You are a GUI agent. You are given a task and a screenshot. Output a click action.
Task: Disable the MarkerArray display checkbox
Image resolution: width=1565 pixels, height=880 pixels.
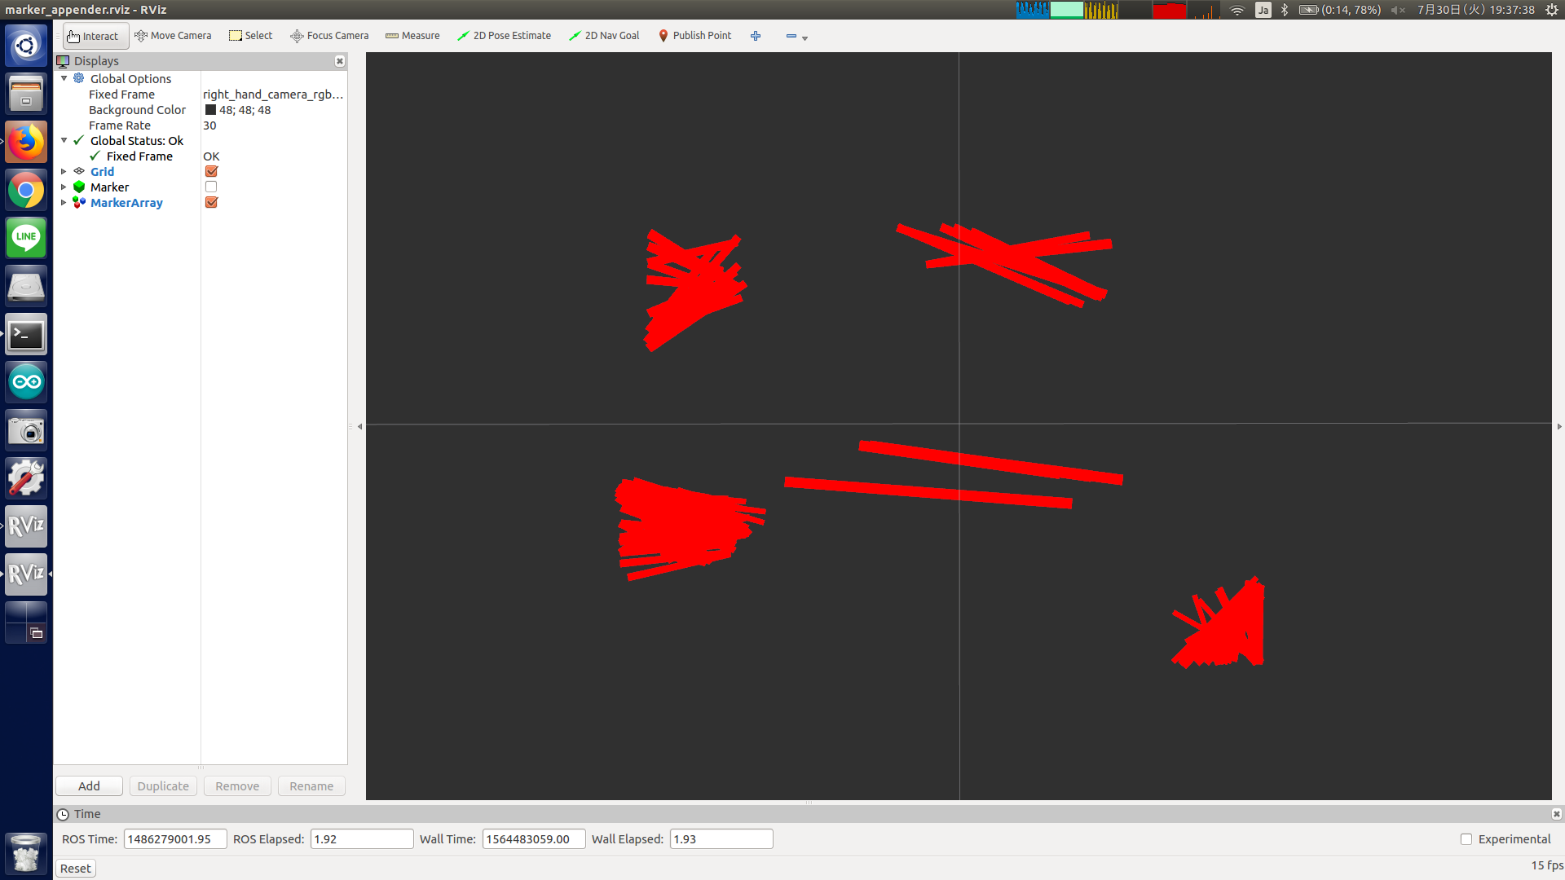[211, 202]
